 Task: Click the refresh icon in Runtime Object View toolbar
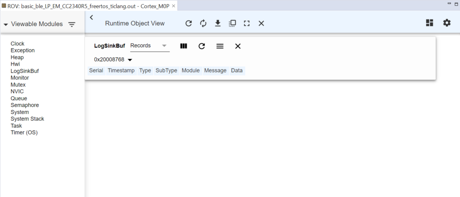tap(188, 23)
